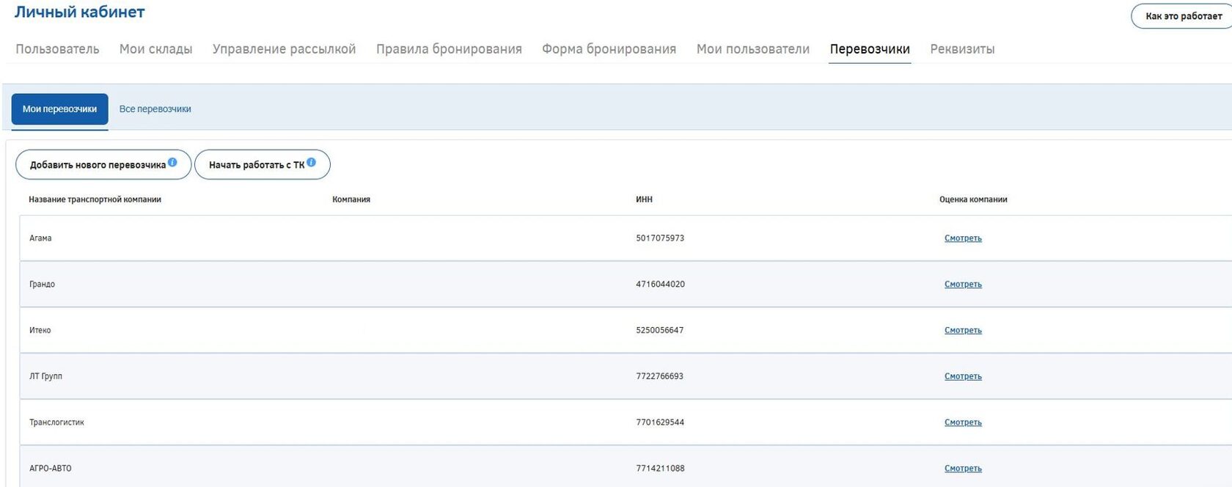Click ИНН value 4716044020
1232x487 pixels.
[660, 285]
